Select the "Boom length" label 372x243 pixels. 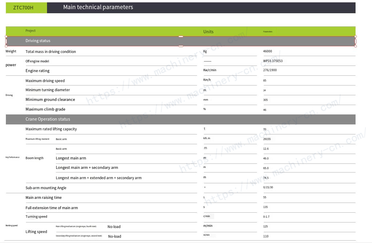coord(34,158)
